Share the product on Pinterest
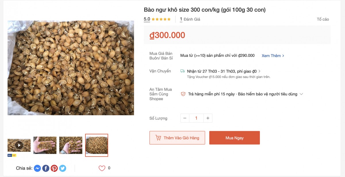The image size is (345, 177). tap(54, 168)
